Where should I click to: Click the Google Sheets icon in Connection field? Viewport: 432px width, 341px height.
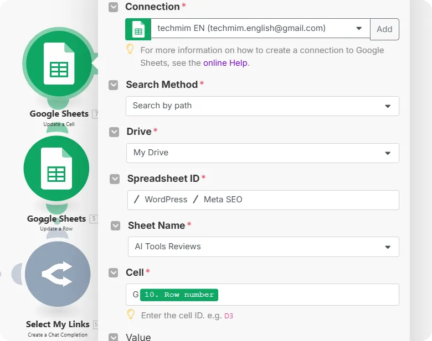[138, 29]
